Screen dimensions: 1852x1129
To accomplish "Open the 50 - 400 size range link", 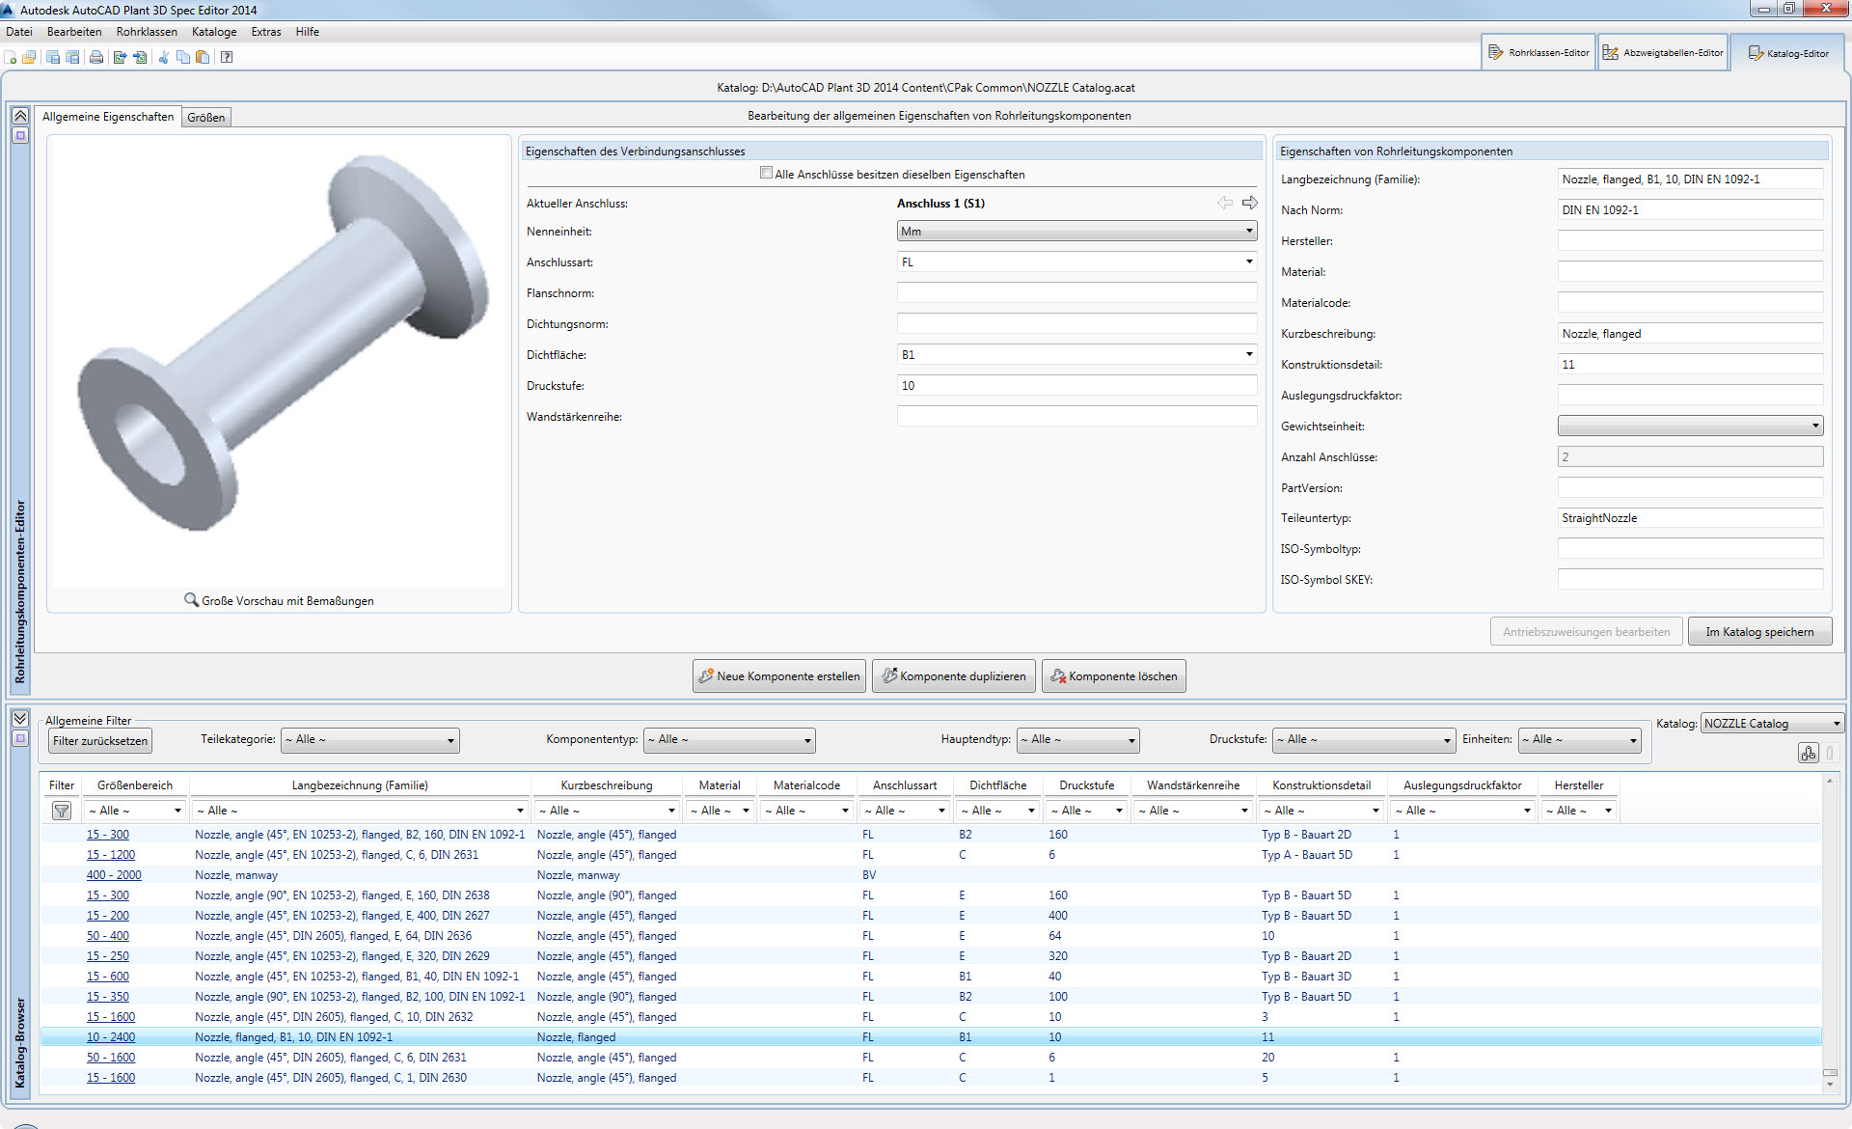I will (107, 936).
